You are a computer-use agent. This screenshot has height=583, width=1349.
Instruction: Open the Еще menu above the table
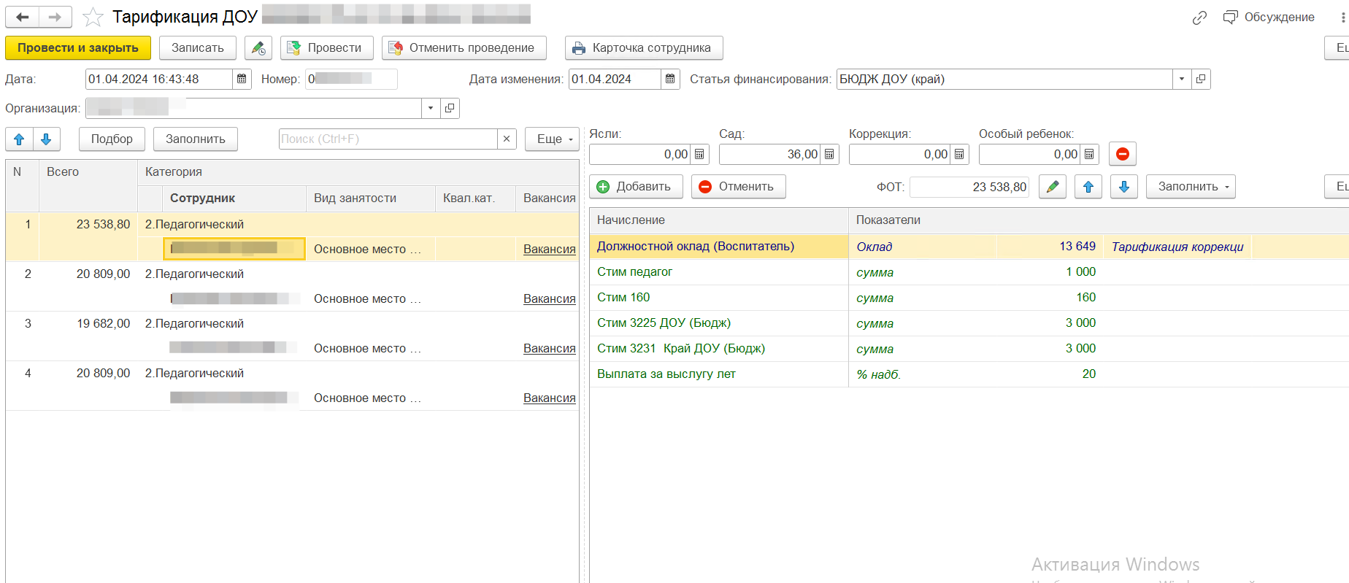point(552,139)
